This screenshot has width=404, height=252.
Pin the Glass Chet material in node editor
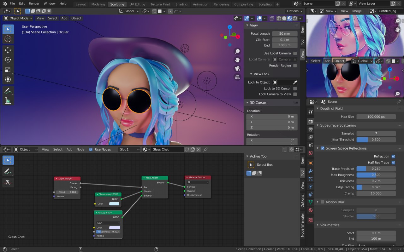click(x=205, y=149)
